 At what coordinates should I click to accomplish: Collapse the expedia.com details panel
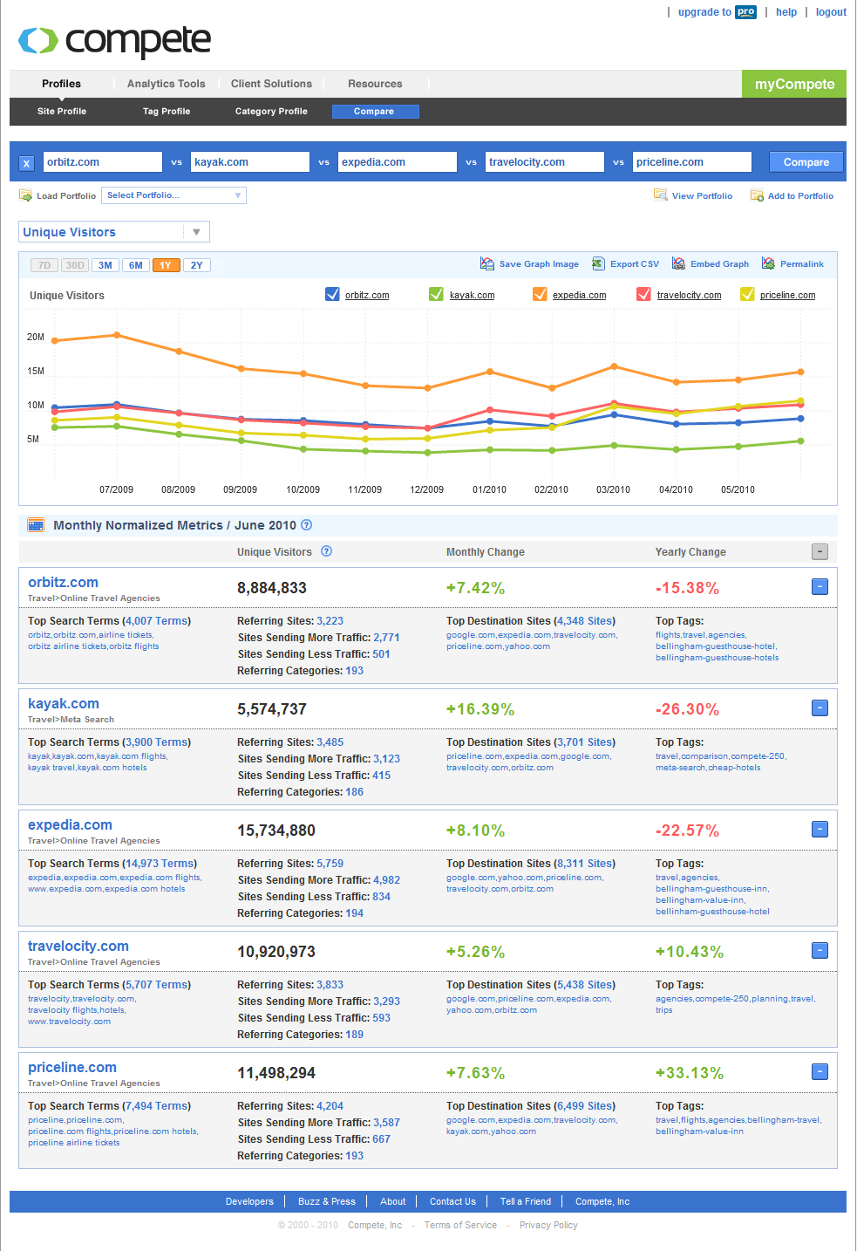(820, 830)
